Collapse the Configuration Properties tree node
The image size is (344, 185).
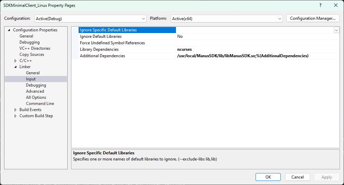click(9, 30)
